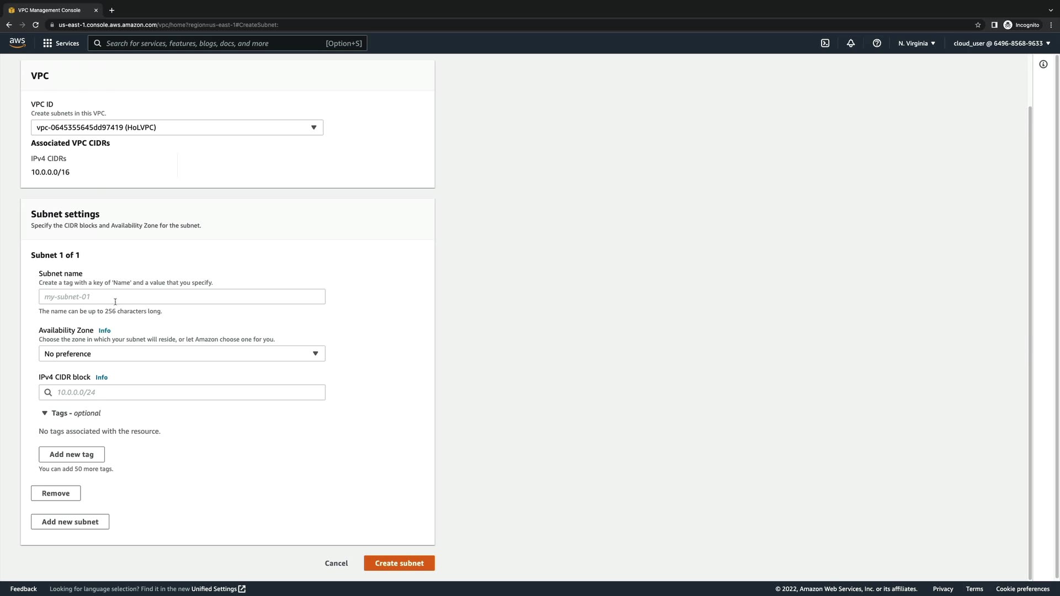Click the IPv4 CIDR block field
This screenshot has height=596, width=1060.
[188, 392]
